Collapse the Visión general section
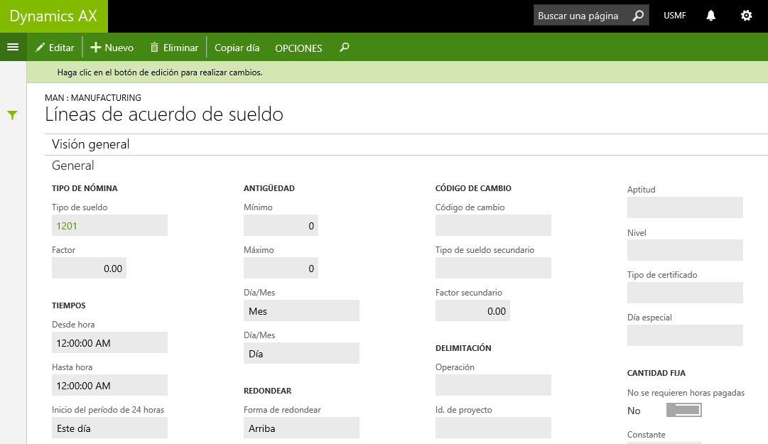This screenshot has height=444, width=768. [x=91, y=144]
